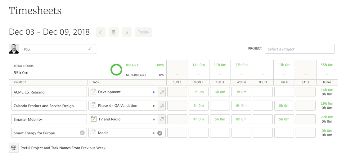Click the prefill from previous week icon
346x161 pixels.
pos(14,148)
